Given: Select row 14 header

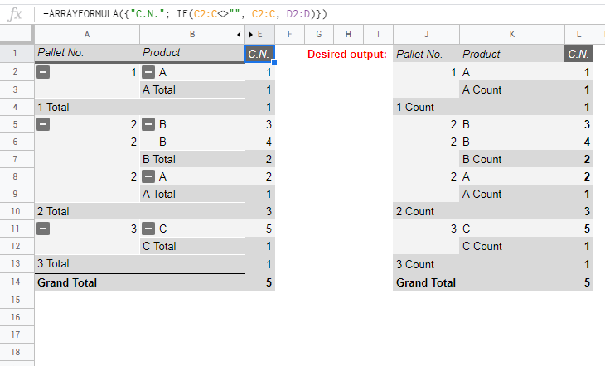Looking at the screenshot, I should coord(16,282).
